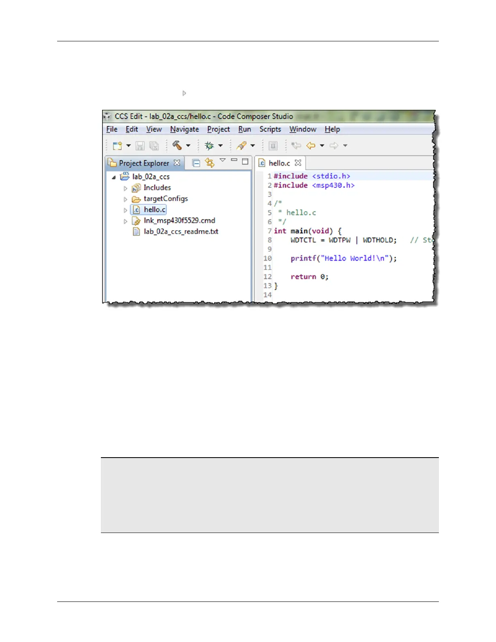Build the project with the hammer icon
The image size is (496, 642).
point(177,146)
